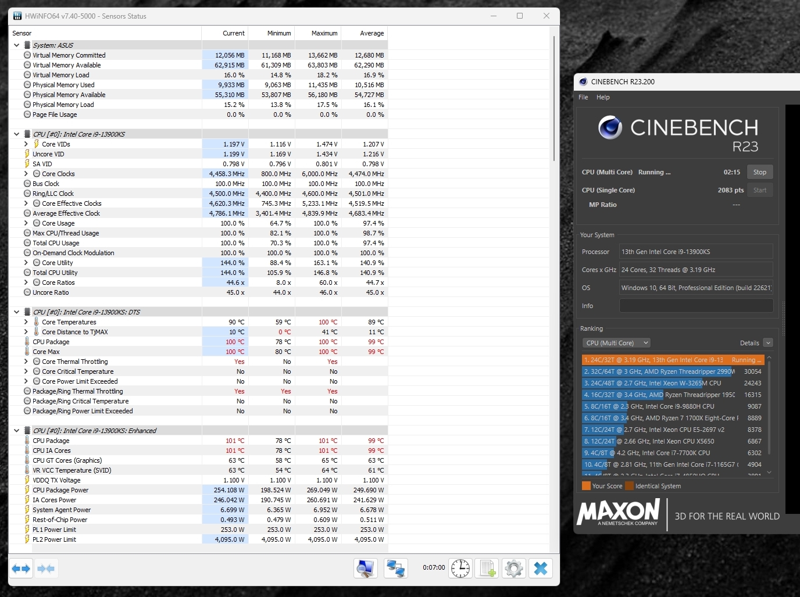This screenshot has width=800, height=597.
Task: Stop the multi core benchmark
Action: 760,172
